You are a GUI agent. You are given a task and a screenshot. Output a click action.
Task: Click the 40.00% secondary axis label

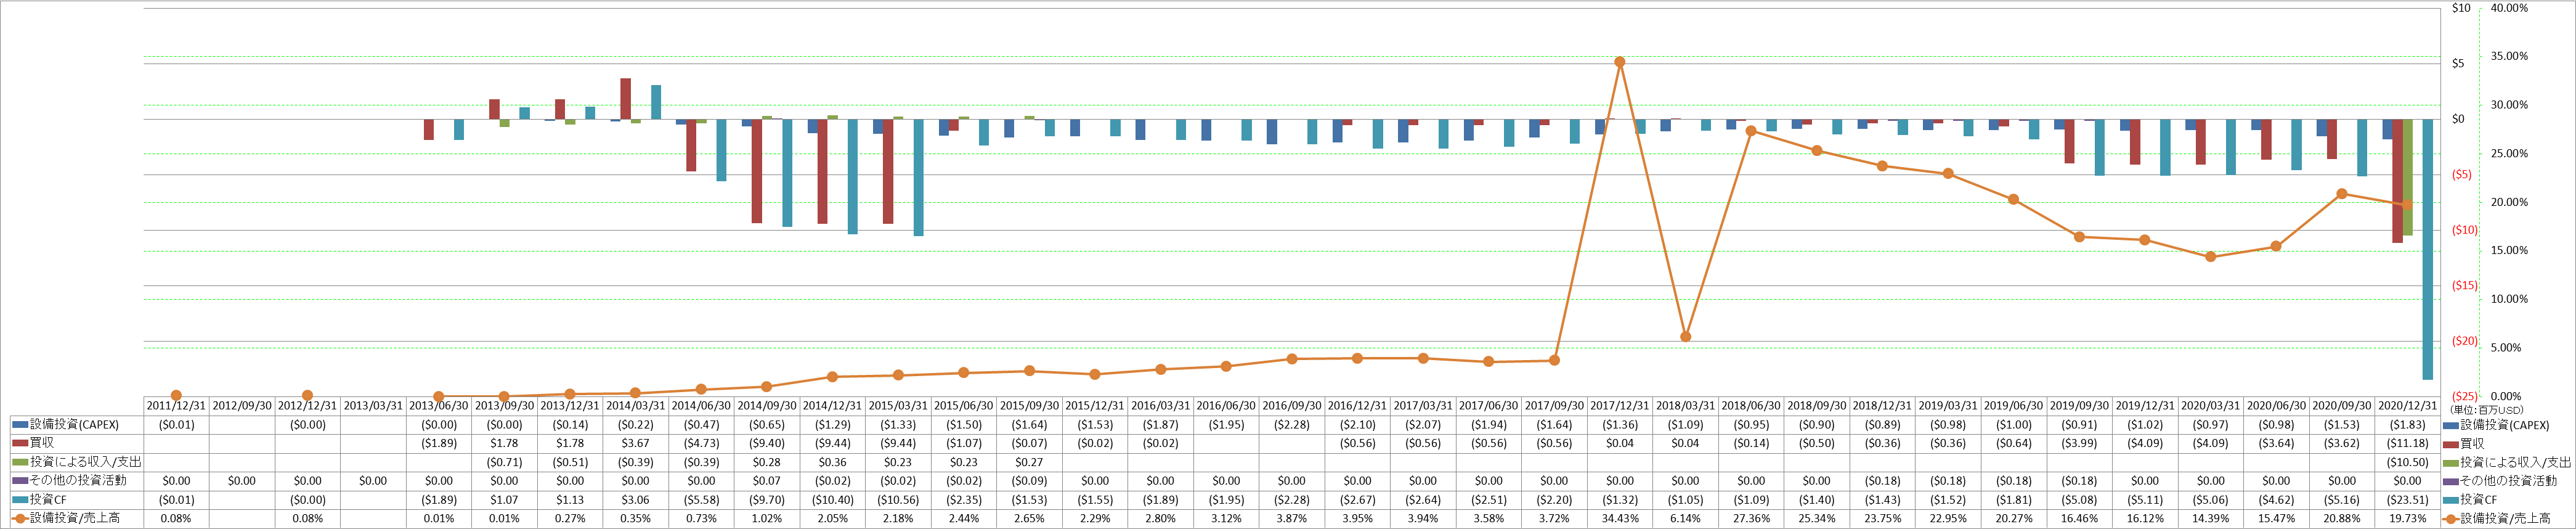[x=2508, y=8]
